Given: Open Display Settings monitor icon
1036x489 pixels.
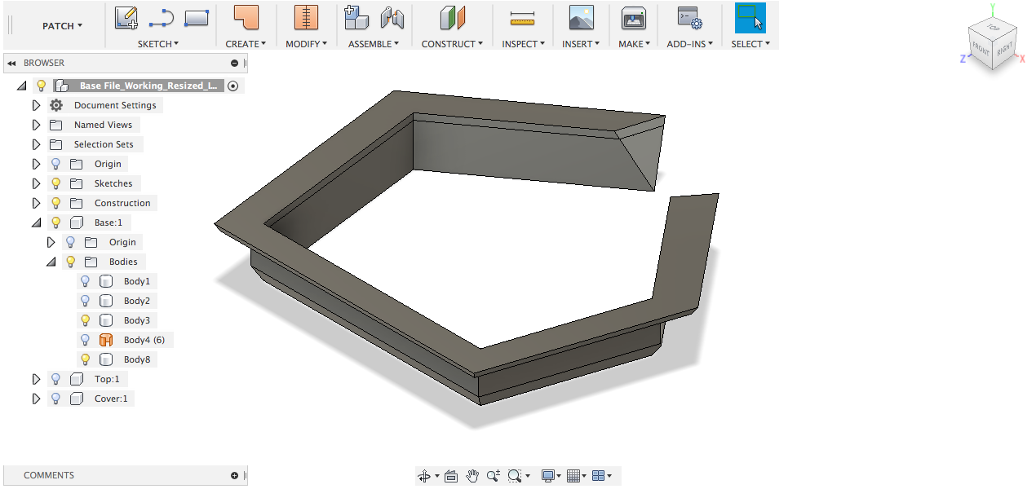Looking at the screenshot, I should coord(548,476).
